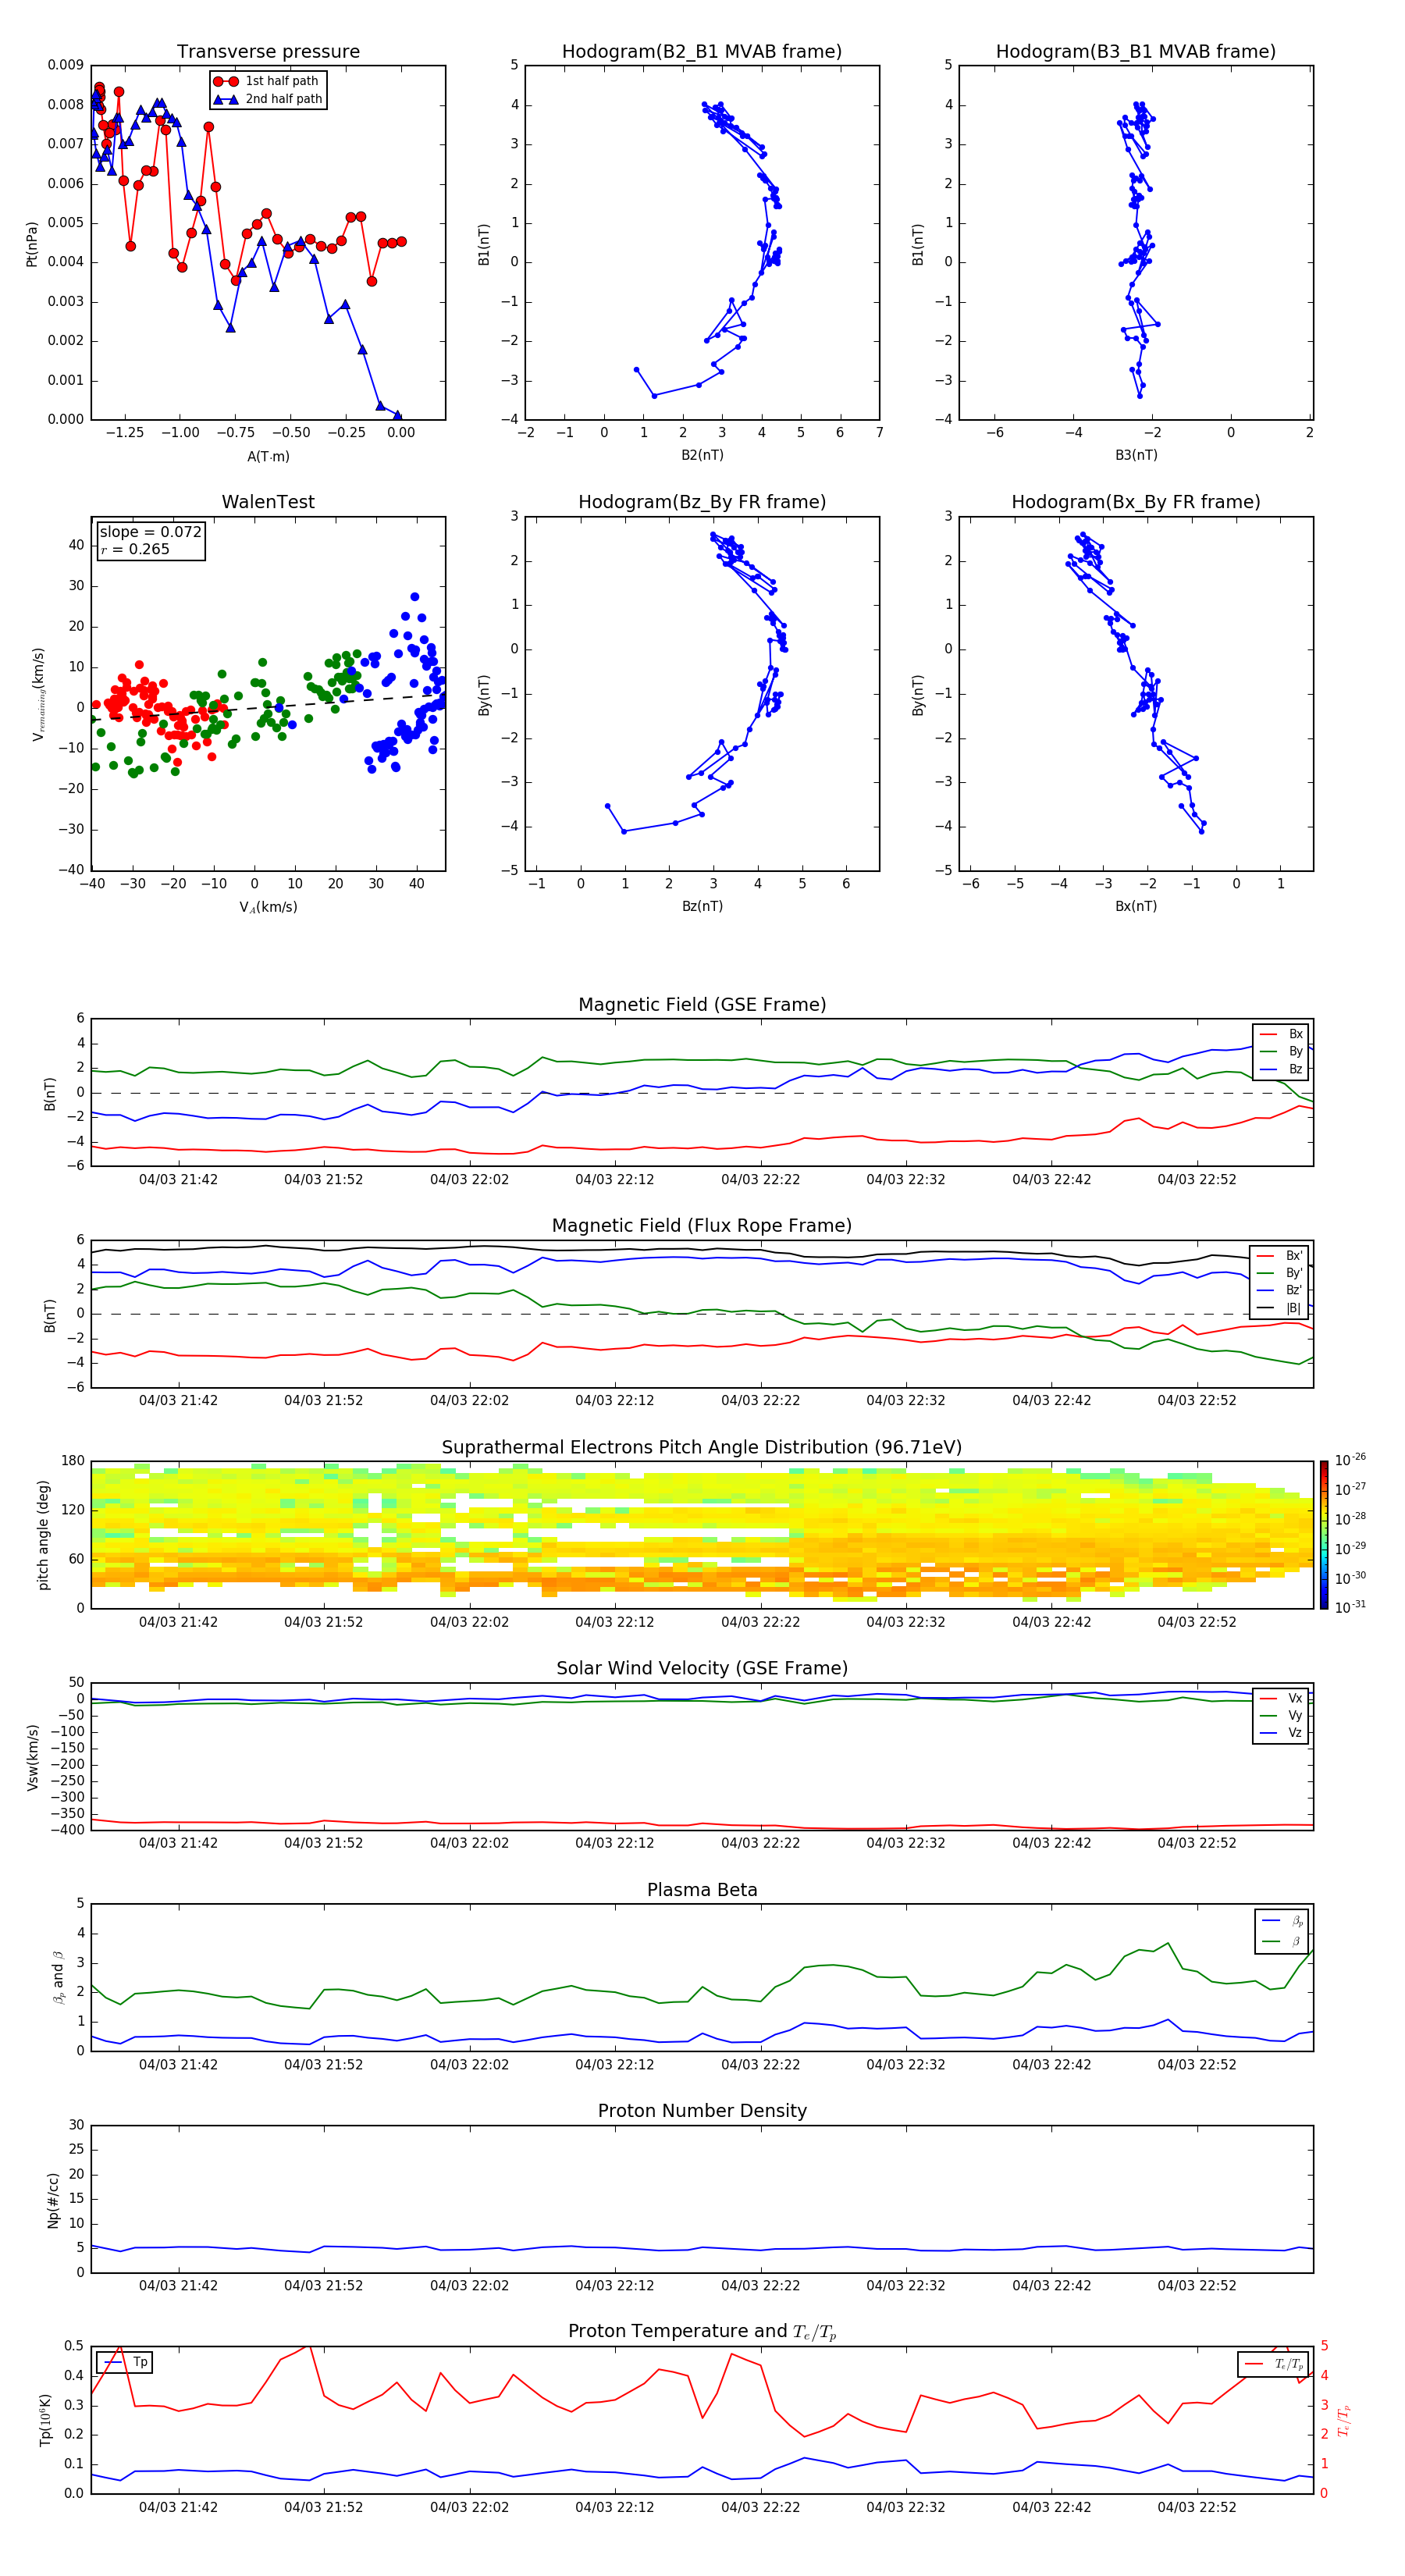
Task: Select the "Vz" velocity legend entry
Action: [1281, 1733]
